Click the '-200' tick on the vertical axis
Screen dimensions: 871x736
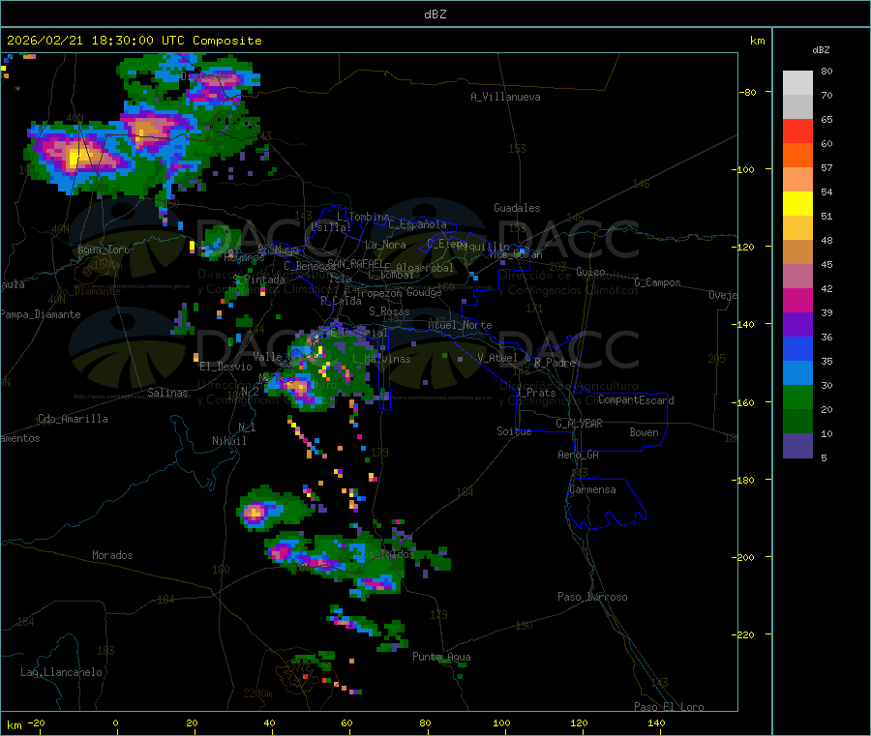click(745, 557)
